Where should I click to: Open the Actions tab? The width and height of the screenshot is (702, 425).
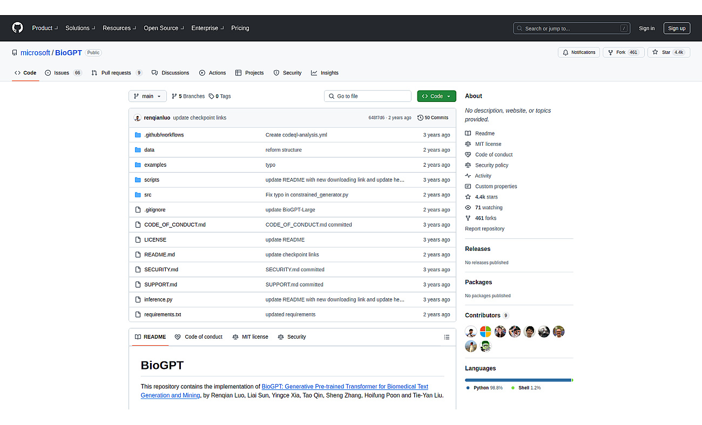pyautogui.click(x=213, y=73)
